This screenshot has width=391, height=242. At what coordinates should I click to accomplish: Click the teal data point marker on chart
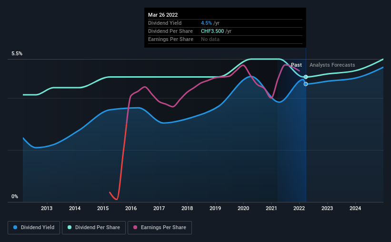click(306, 77)
